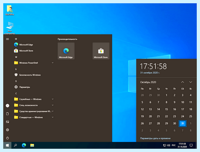Click the 'Производительность' tile group title

point(67,39)
